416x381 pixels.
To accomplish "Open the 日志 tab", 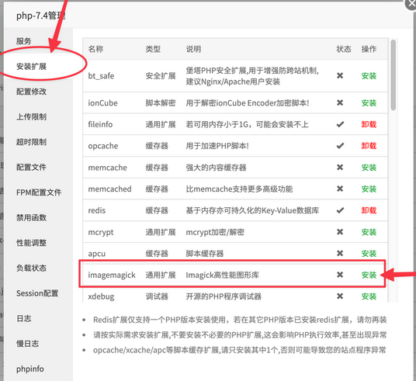I will pos(23,318).
